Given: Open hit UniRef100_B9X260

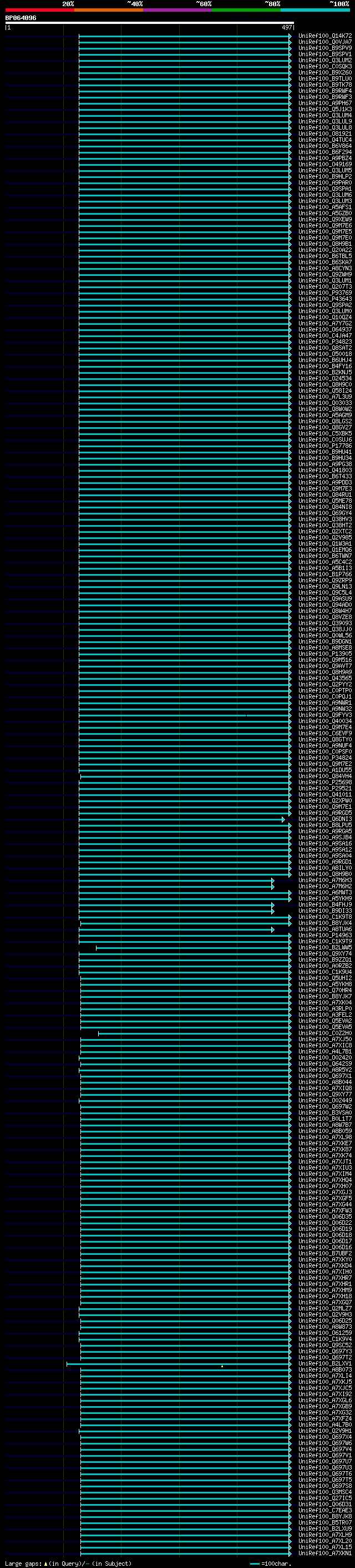Looking at the screenshot, I should tap(325, 72).
